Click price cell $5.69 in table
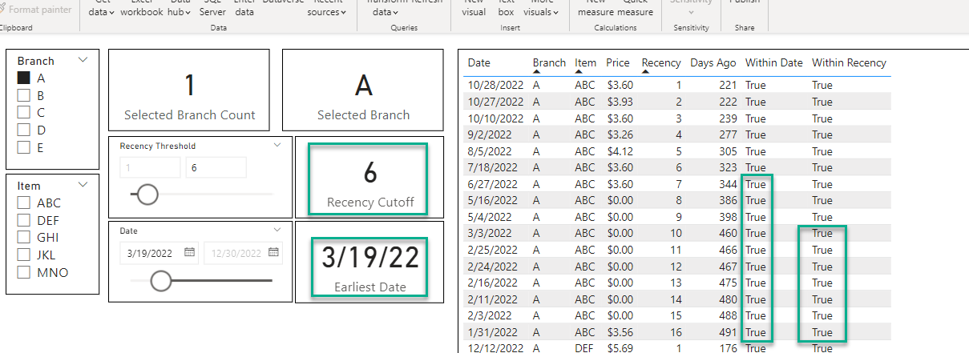The height and width of the screenshot is (353, 969). [620, 348]
